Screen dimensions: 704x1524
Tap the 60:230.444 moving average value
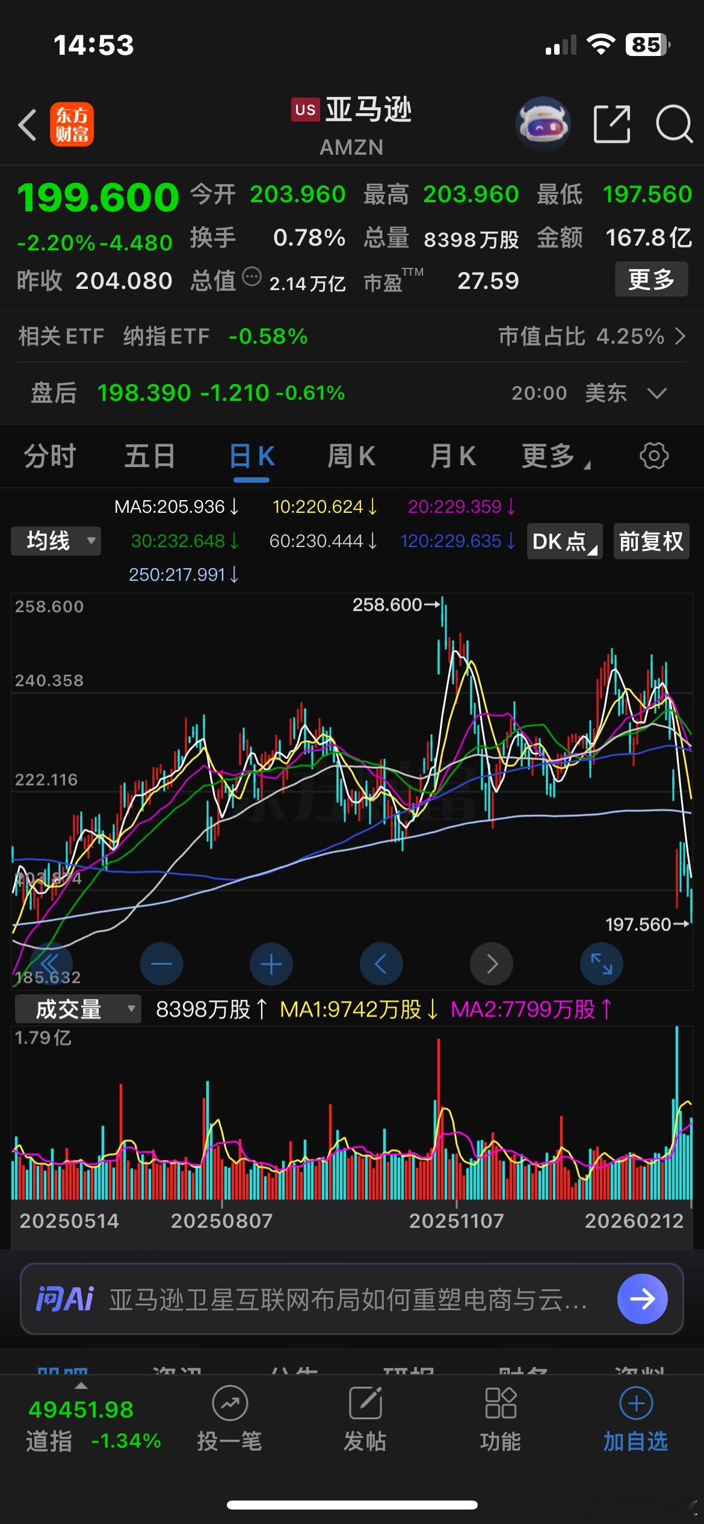tap(323, 541)
